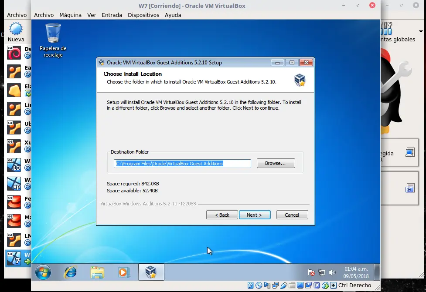Open the Windows 7 Start menu orb
The width and height of the screenshot is (426, 292).
(43, 272)
